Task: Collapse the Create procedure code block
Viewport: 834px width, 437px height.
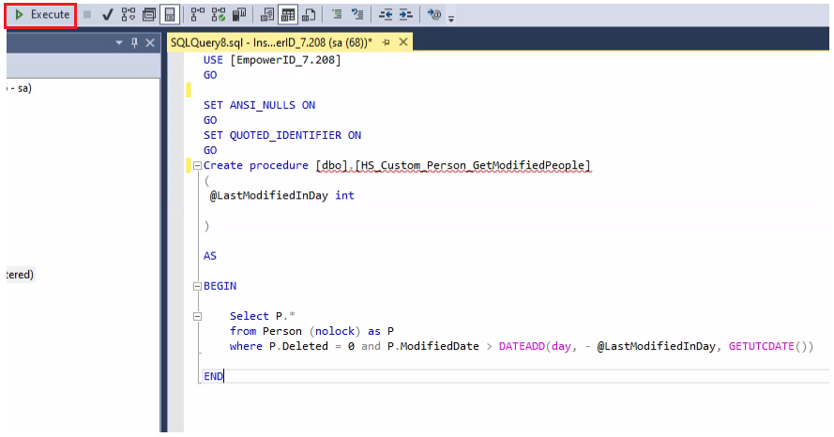Action: point(197,166)
